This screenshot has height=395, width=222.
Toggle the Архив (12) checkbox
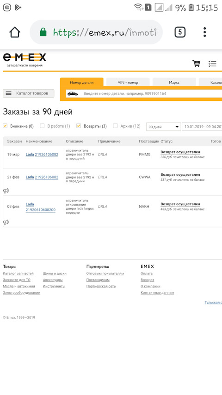[115, 126]
